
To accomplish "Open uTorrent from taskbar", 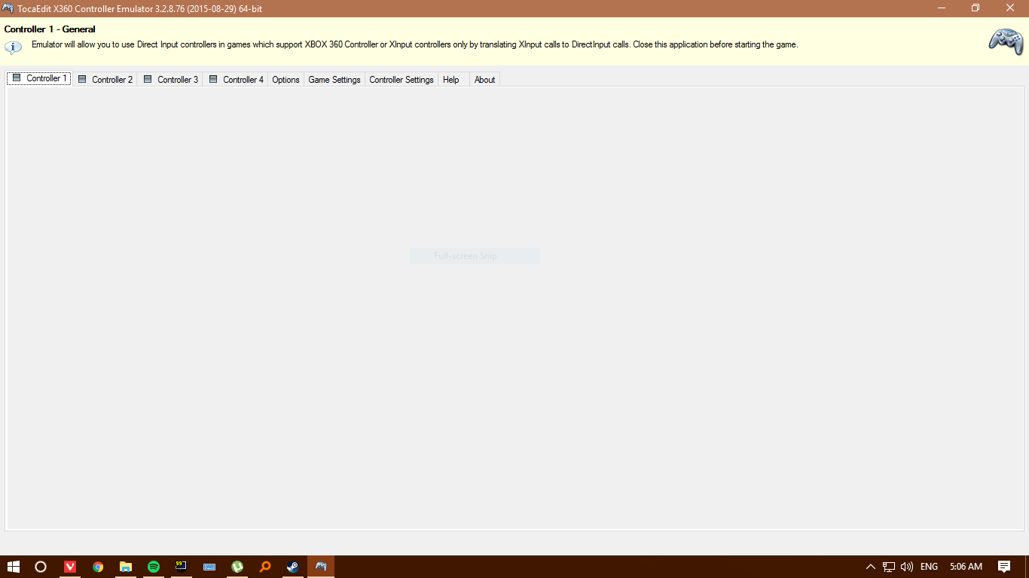I will tap(237, 567).
